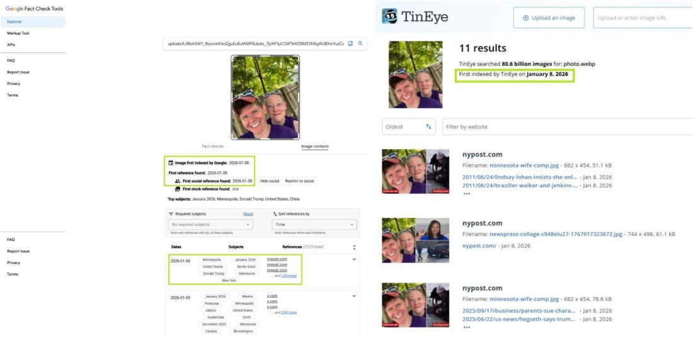Click the 'Reset' link for required subjects
Viewport: 693px width, 338px height.
(x=248, y=214)
